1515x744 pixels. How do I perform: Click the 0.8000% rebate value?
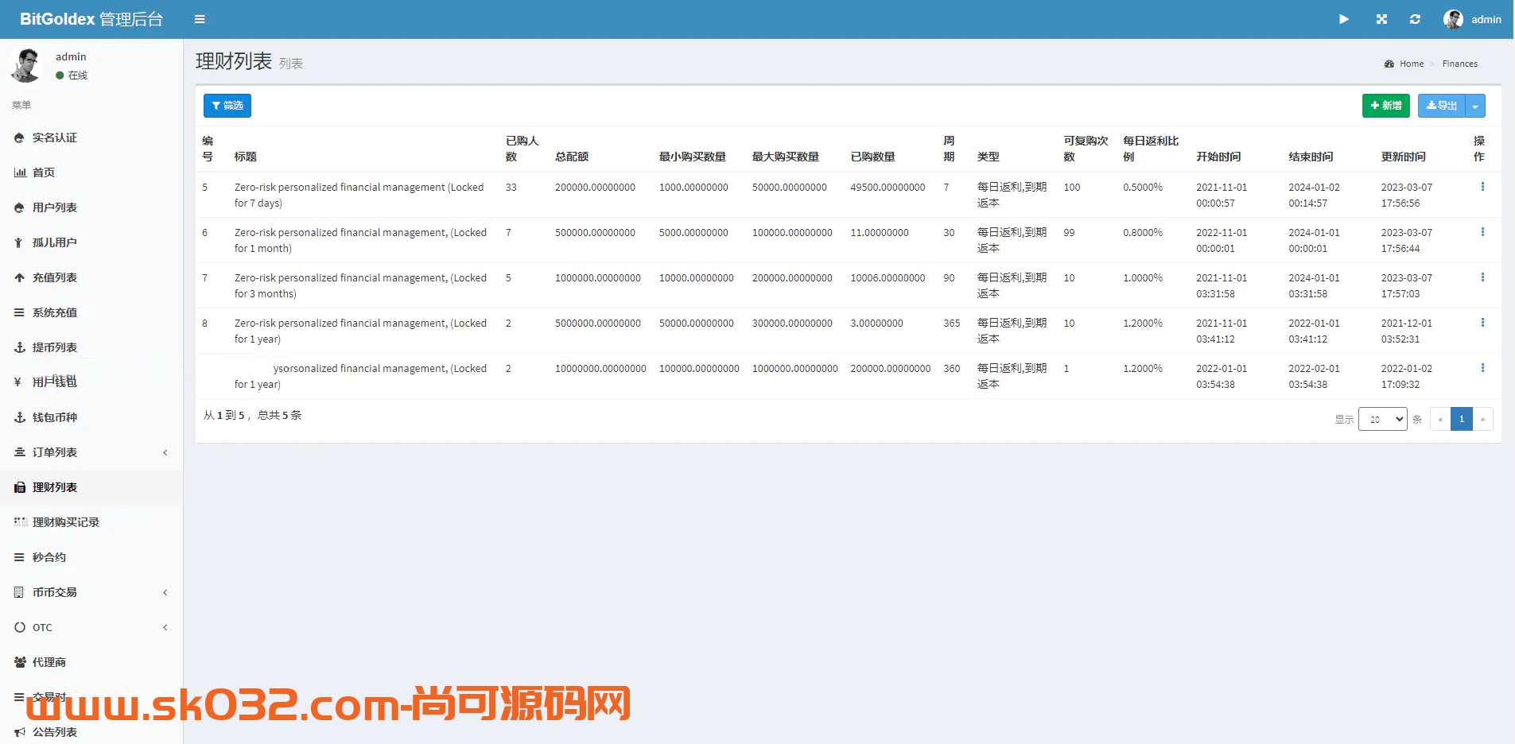pyautogui.click(x=1143, y=233)
